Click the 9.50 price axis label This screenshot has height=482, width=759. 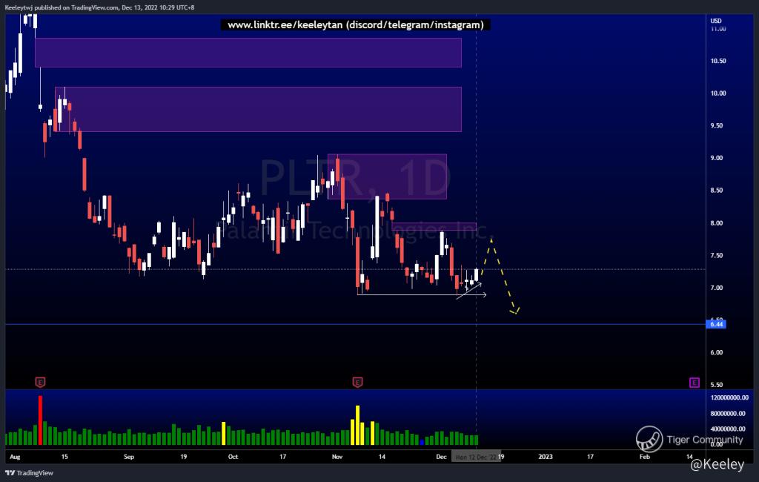click(717, 126)
